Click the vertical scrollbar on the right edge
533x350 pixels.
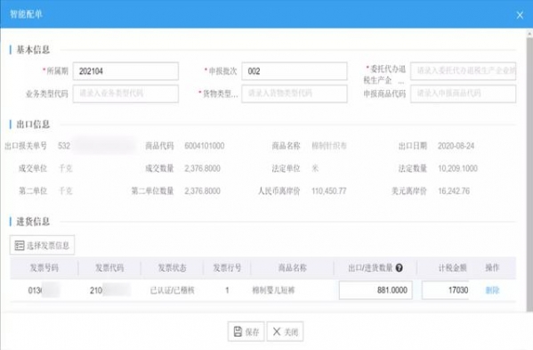[x=529, y=170]
